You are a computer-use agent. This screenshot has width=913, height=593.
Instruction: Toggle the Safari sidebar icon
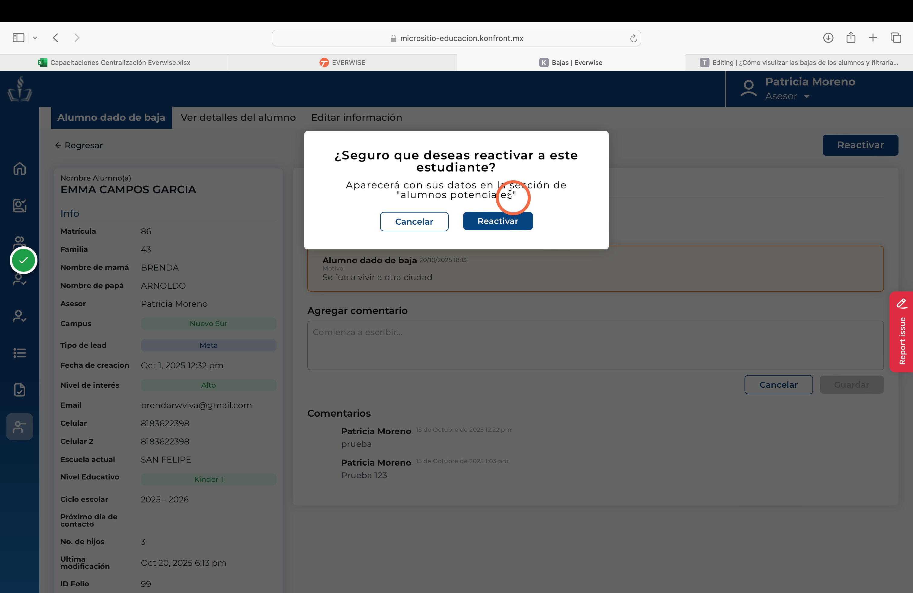18,37
